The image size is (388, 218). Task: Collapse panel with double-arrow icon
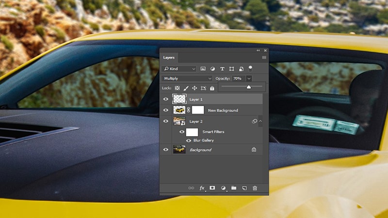pyautogui.click(x=258, y=50)
